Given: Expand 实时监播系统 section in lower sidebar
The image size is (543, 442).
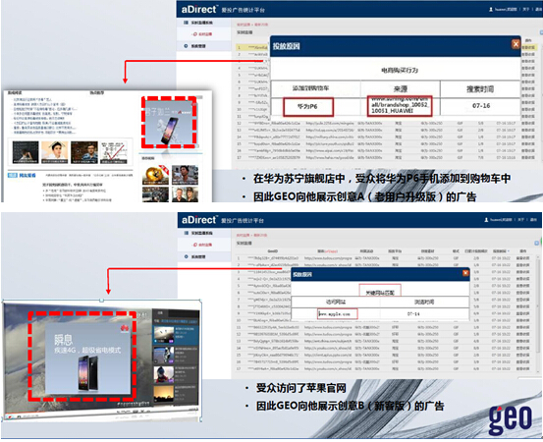Looking at the screenshot, I should click(198, 233).
